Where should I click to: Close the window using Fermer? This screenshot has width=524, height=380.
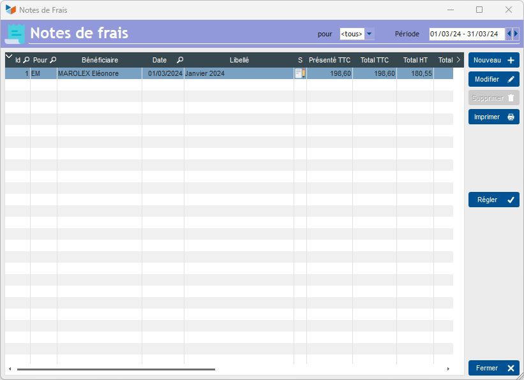(x=493, y=368)
